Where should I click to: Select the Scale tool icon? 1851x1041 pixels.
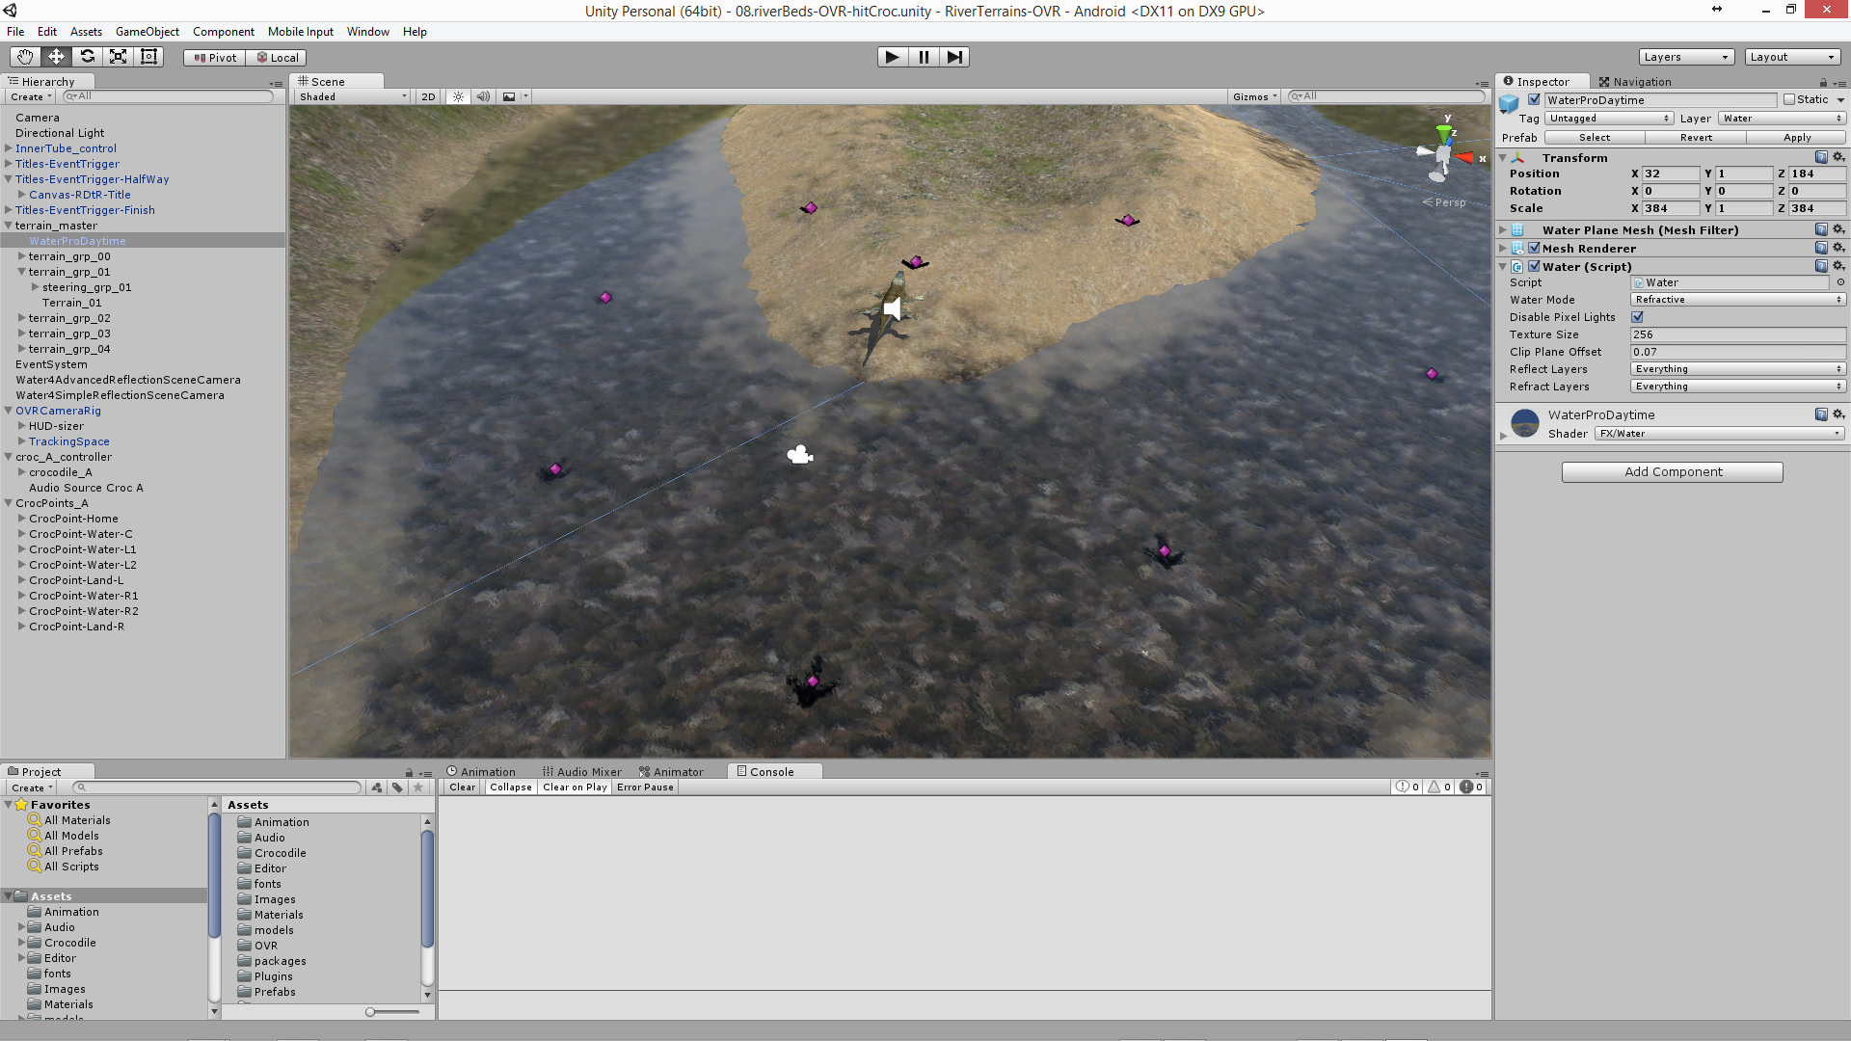click(118, 57)
